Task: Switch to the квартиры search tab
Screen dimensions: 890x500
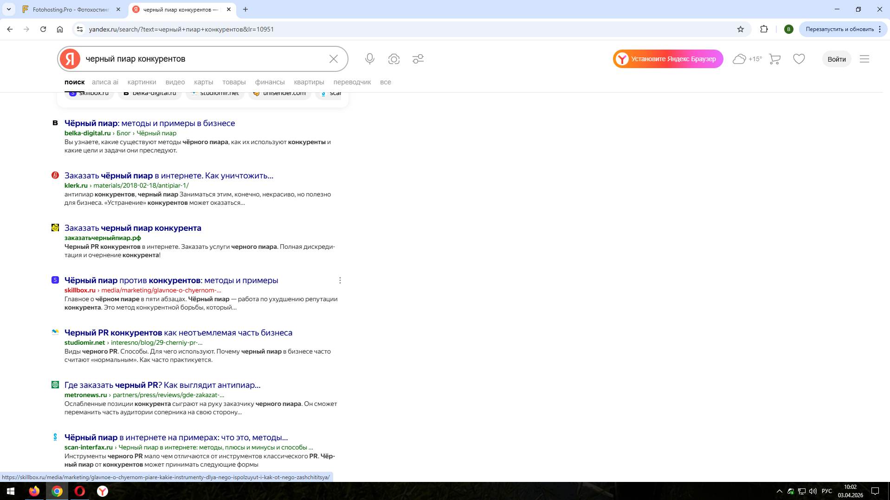Action: (309, 82)
